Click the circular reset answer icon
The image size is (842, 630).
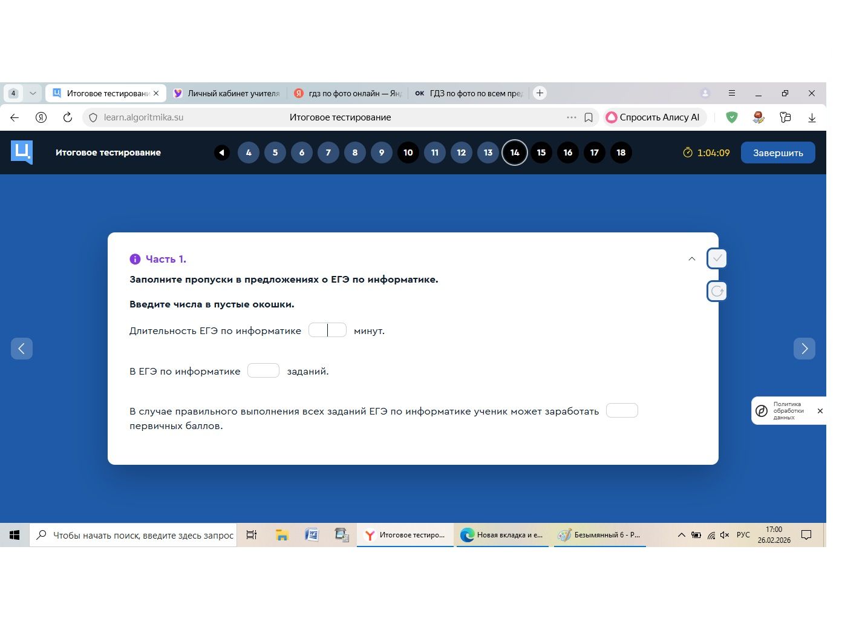click(x=717, y=291)
